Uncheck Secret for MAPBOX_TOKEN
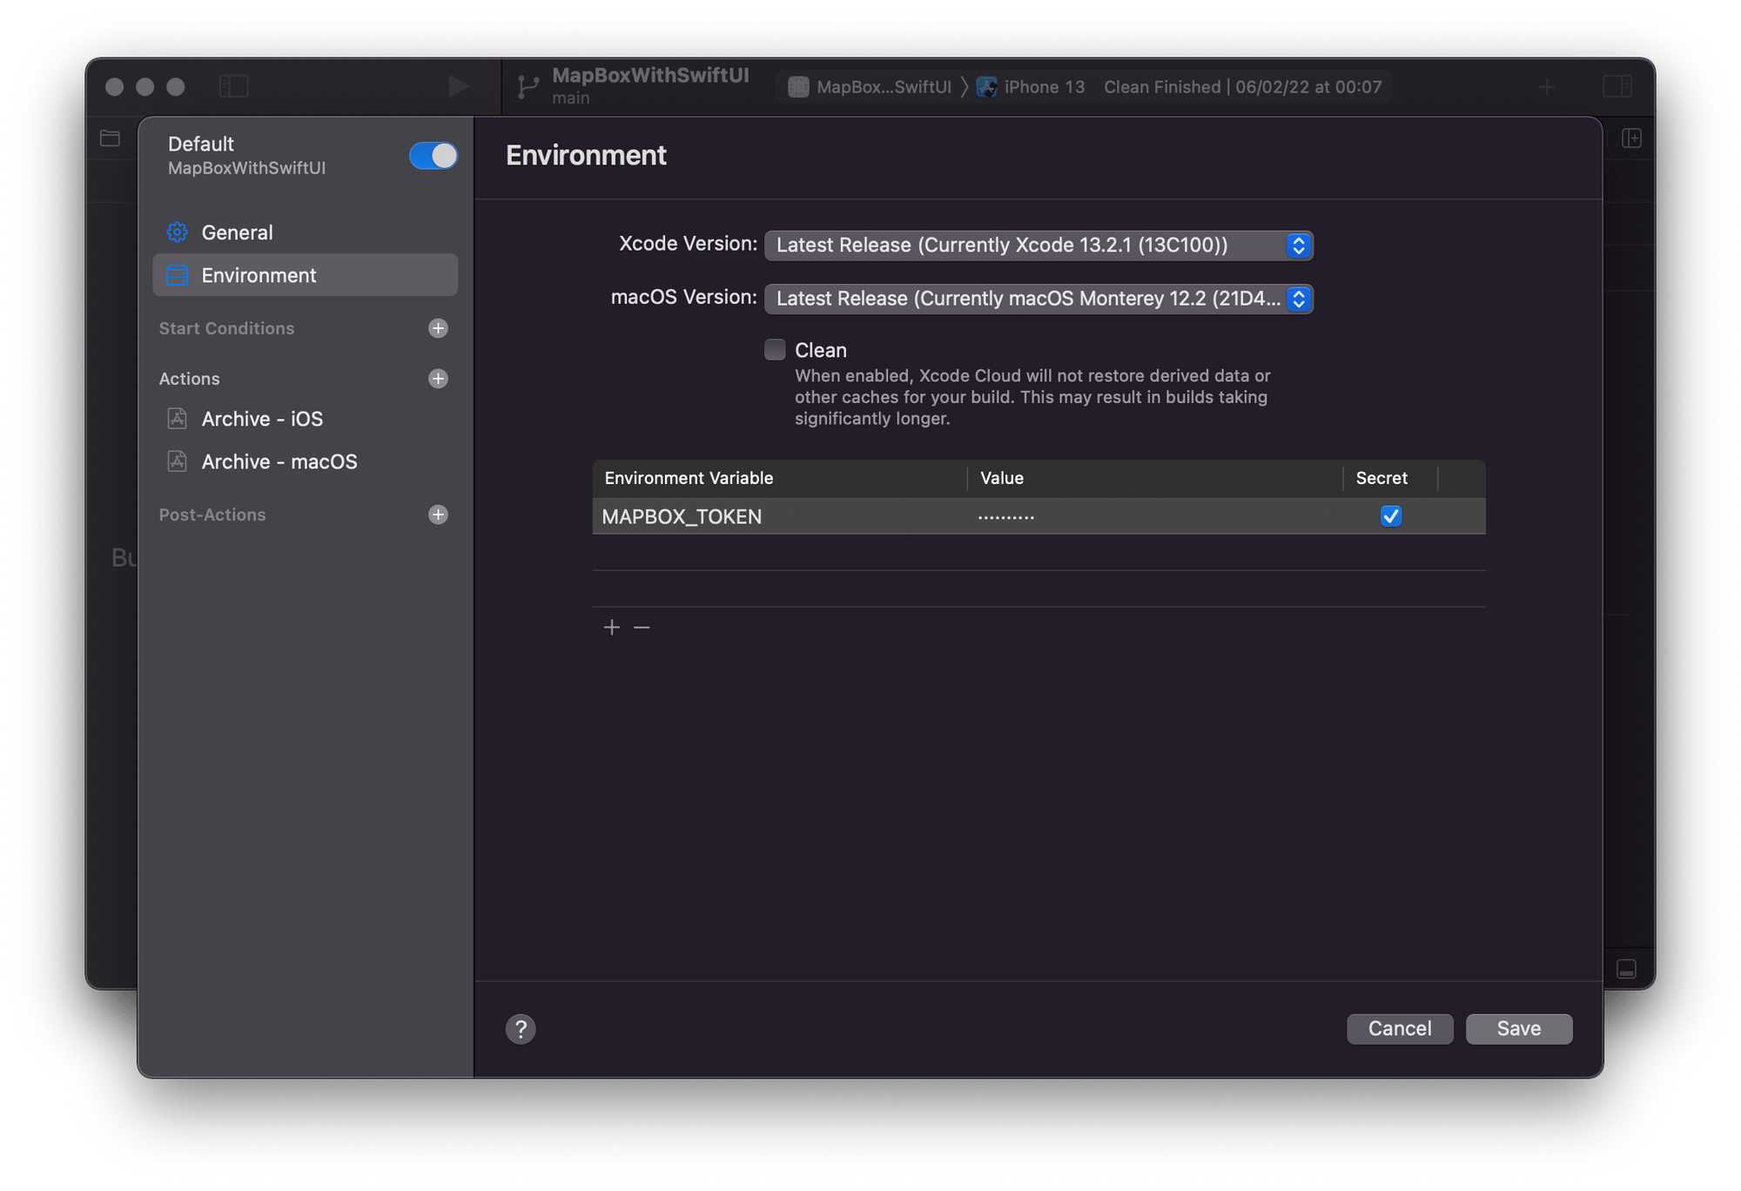 pos(1390,516)
